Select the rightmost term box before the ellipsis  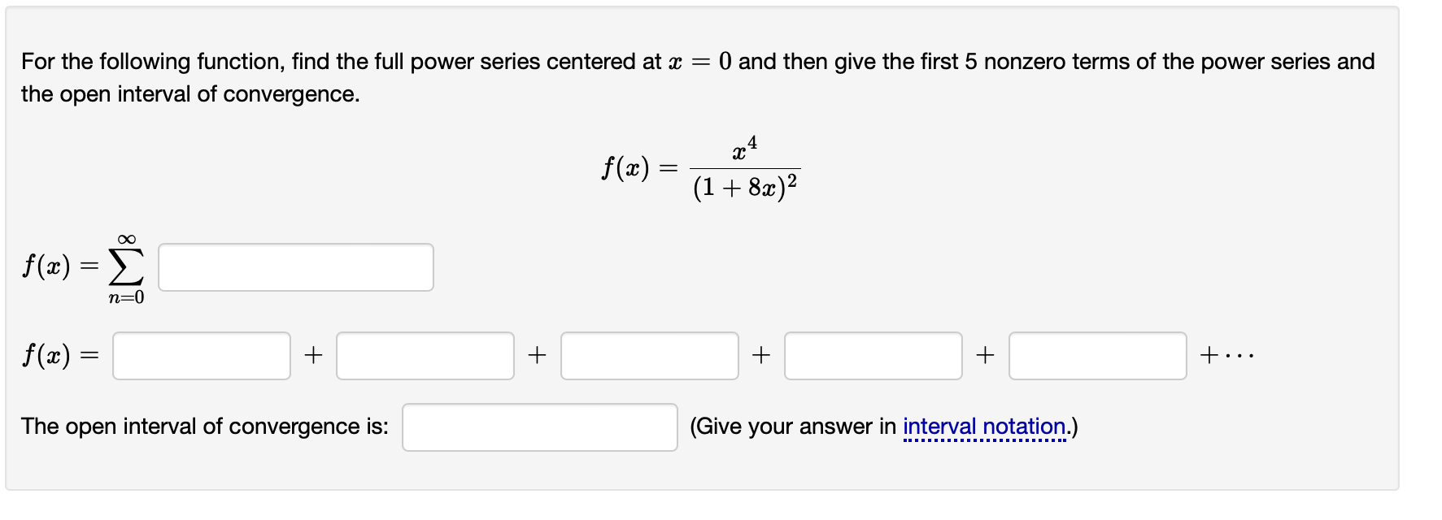pos(1096,354)
